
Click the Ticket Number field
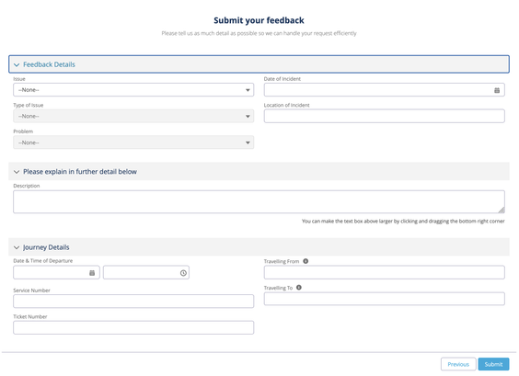133,327
